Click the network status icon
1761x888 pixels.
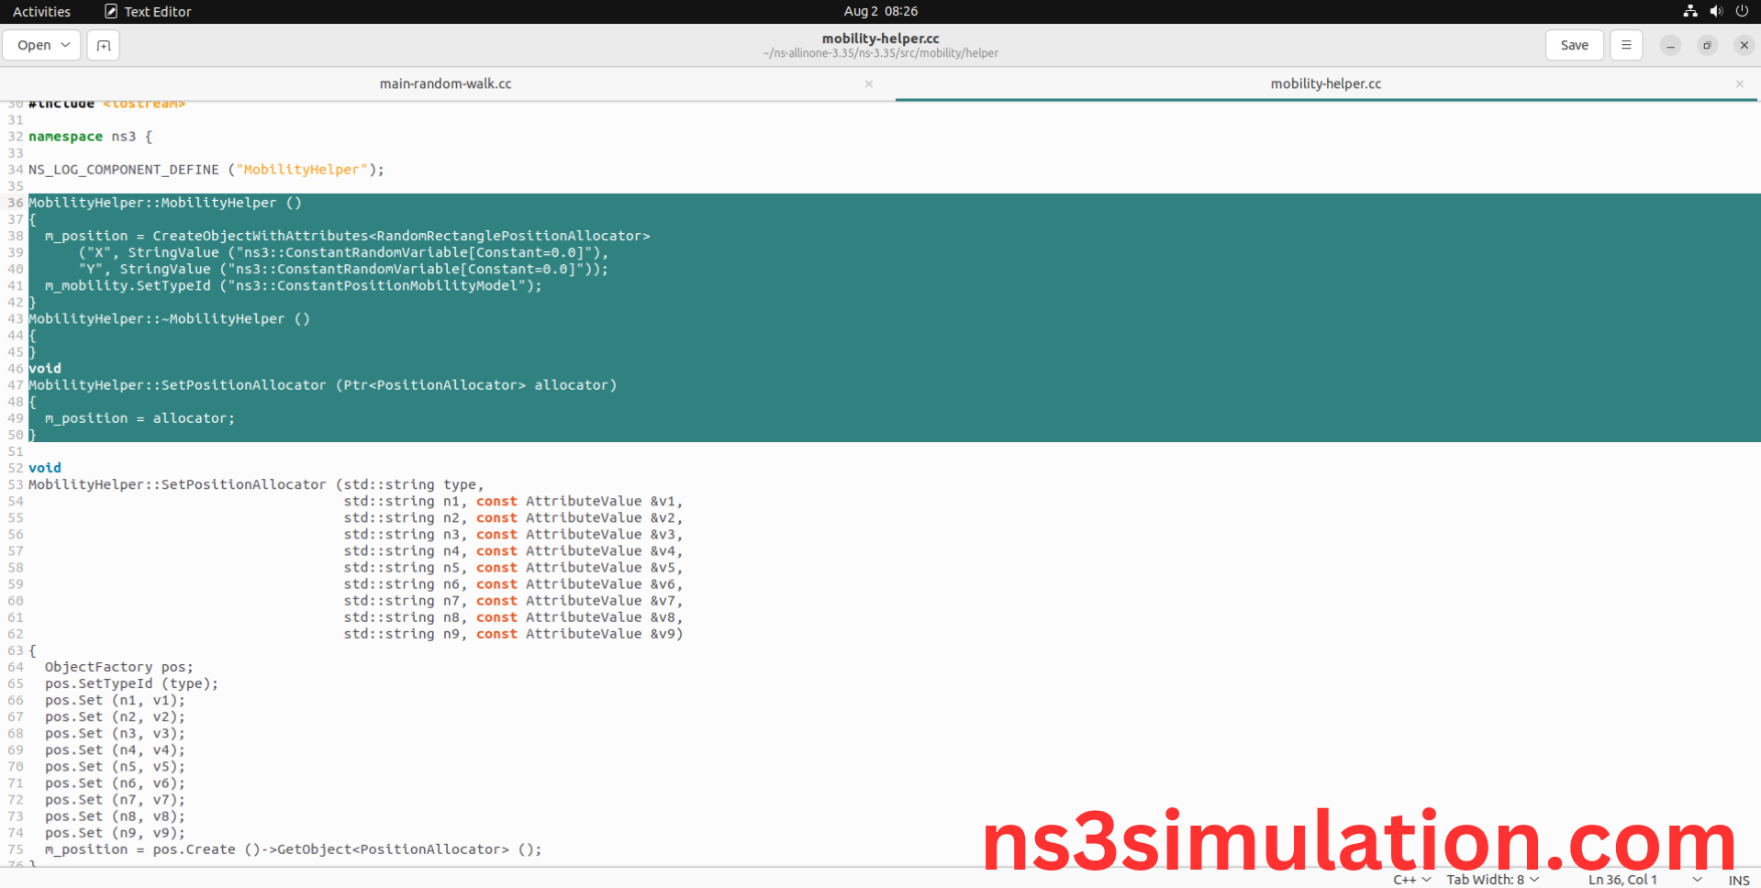point(1689,11)
